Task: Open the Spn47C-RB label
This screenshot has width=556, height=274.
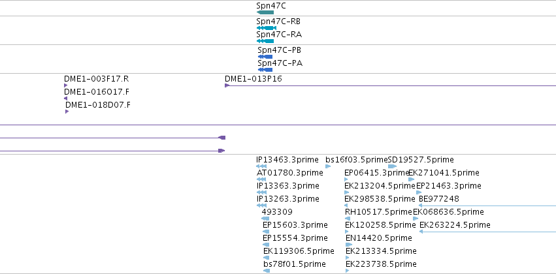Action: (x=278, y=22)
